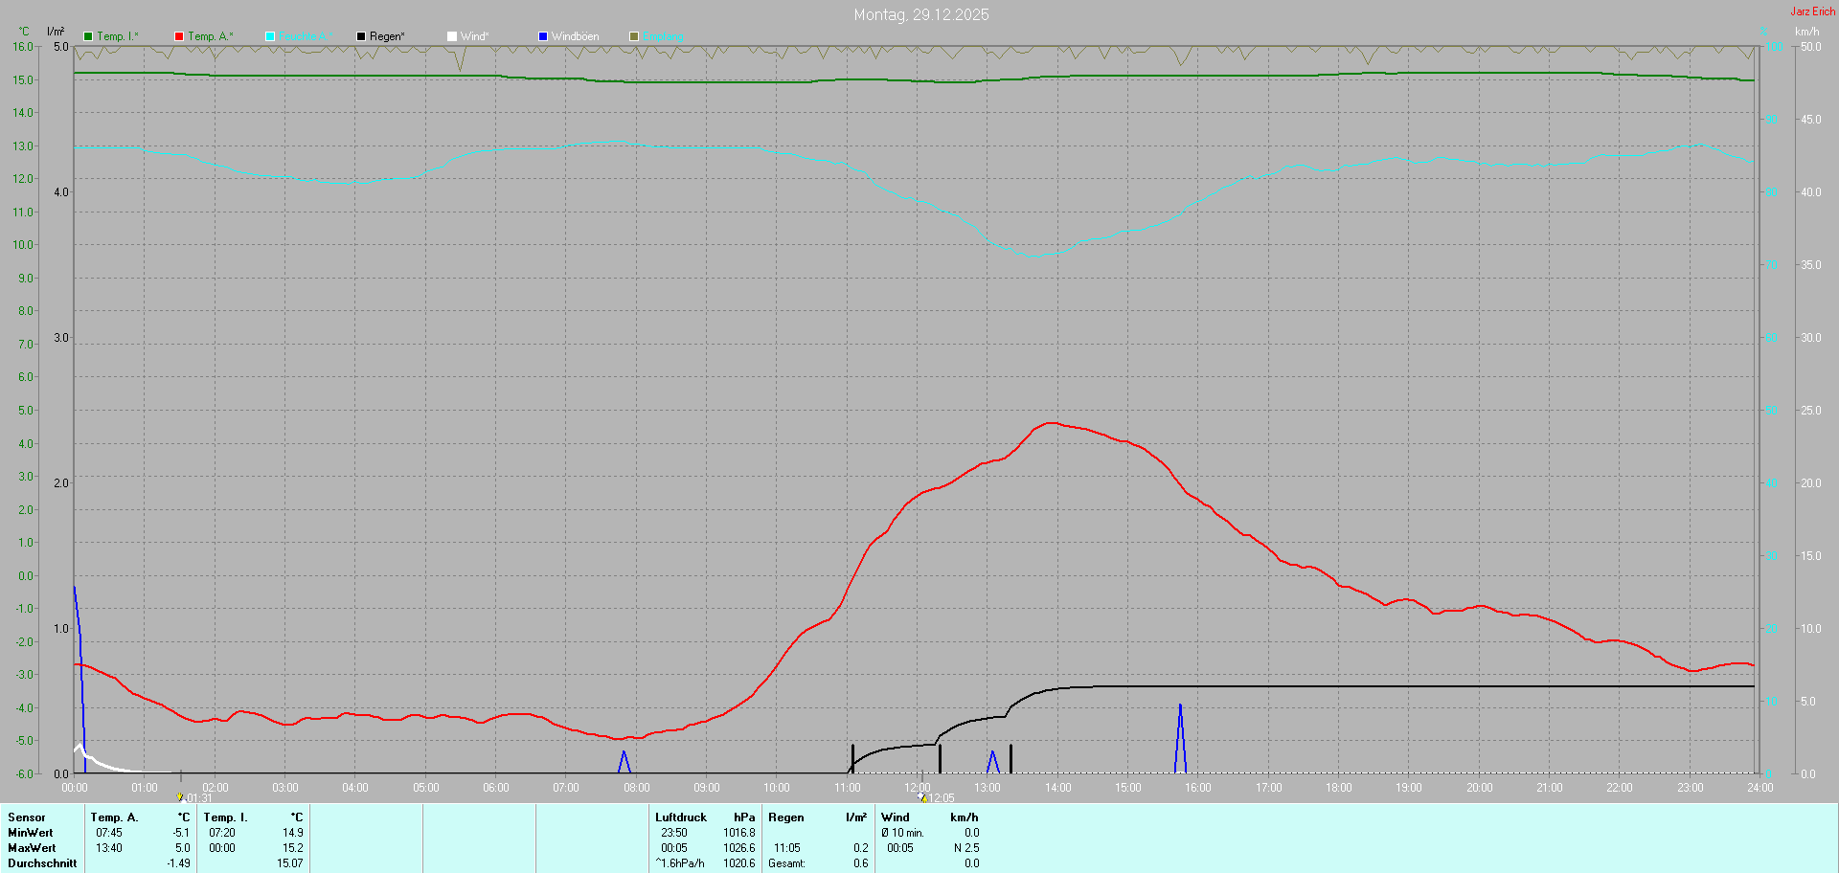
Task: Click the Jarz Erich label
Action: tap(1812, 11)
